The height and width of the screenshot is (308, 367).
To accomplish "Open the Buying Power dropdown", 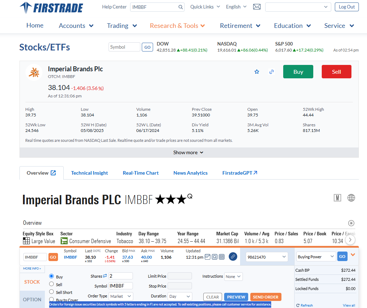I will [316, 256].
